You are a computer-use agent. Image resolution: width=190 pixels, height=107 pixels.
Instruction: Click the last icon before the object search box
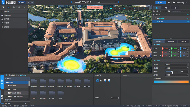(x=169, y=11)
